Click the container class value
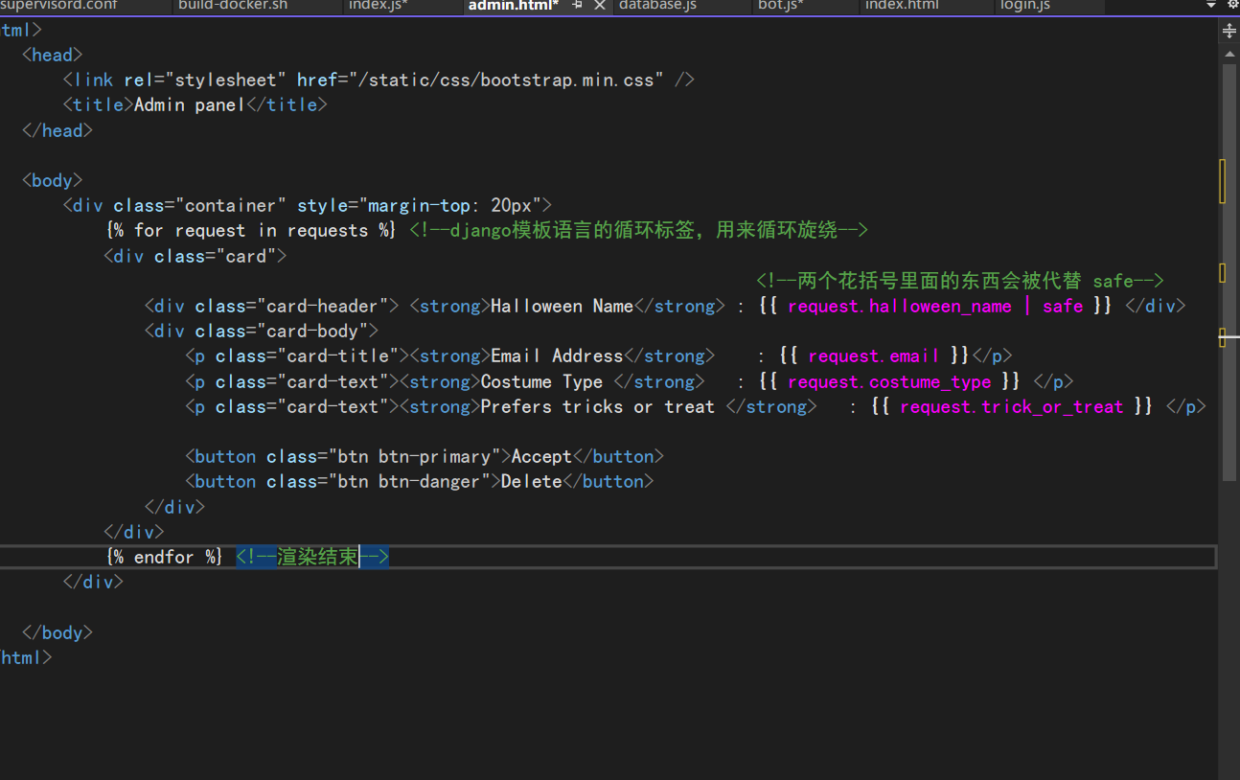Viewport: 1240px width, 780px height. coord(230,205)
